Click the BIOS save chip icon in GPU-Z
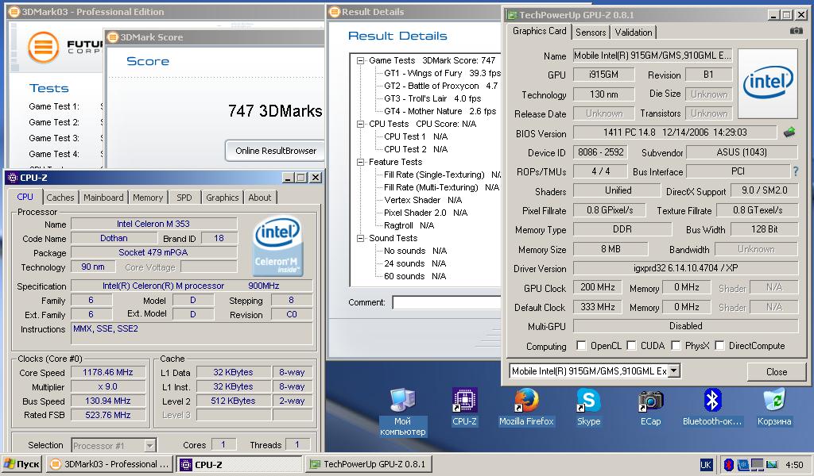 (789, 132)
